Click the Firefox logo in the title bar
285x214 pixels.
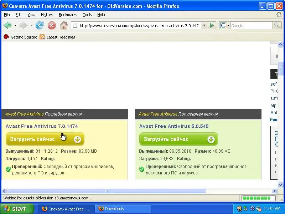[x=5, y=6]
